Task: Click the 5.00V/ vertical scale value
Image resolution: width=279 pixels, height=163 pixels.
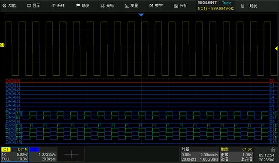Action: click(22, 154)
